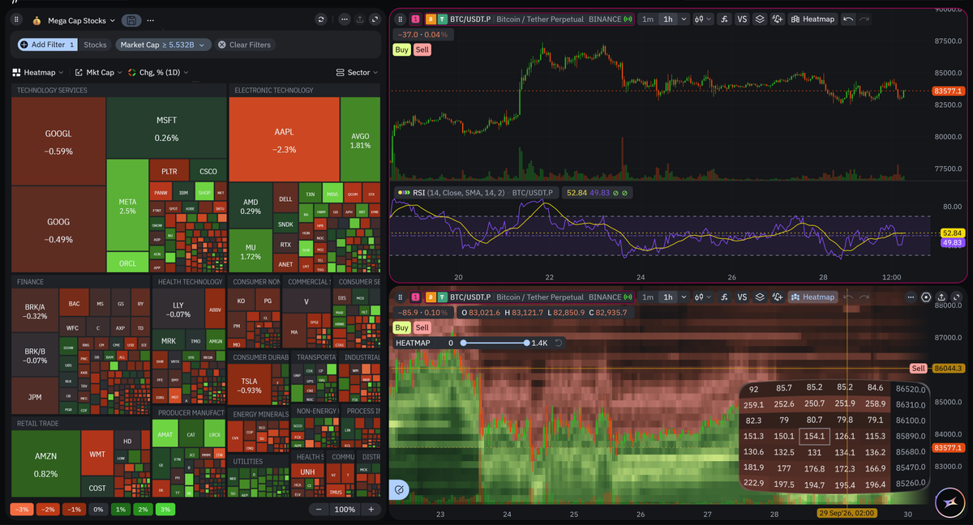The image size is (973, 525).
Task: Reset the heatmap range with the circular arrow
Action: tap(559, 343)
